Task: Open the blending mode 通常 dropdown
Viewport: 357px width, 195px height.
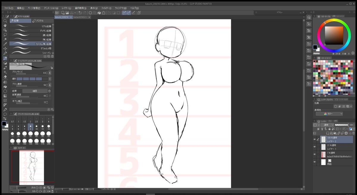Action: tap(327, 125)
